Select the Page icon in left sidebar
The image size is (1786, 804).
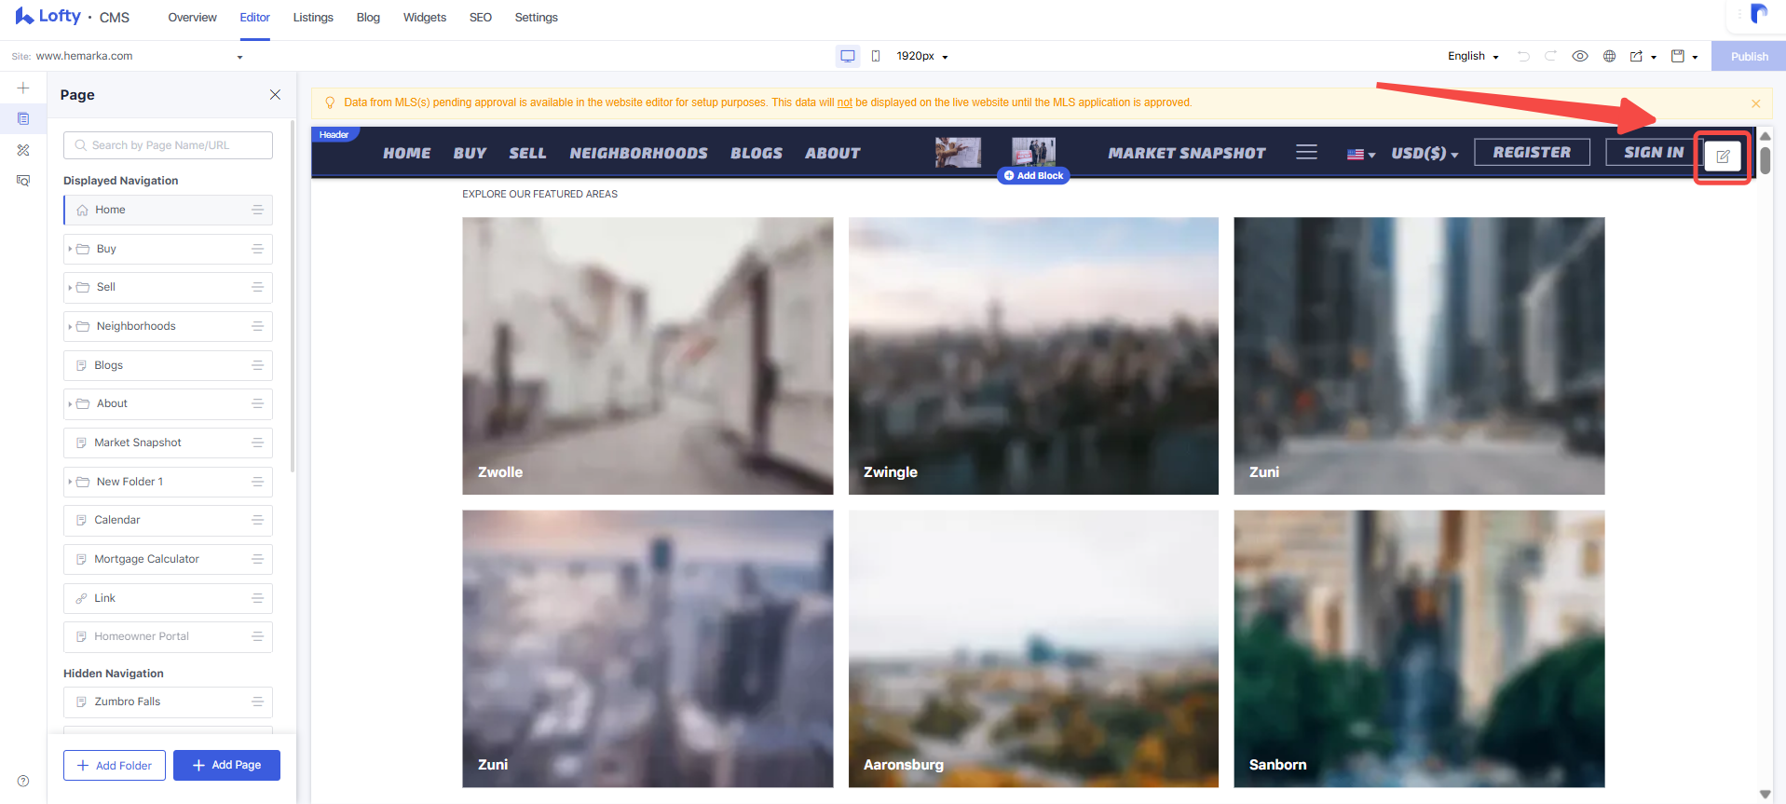(23, 118)
